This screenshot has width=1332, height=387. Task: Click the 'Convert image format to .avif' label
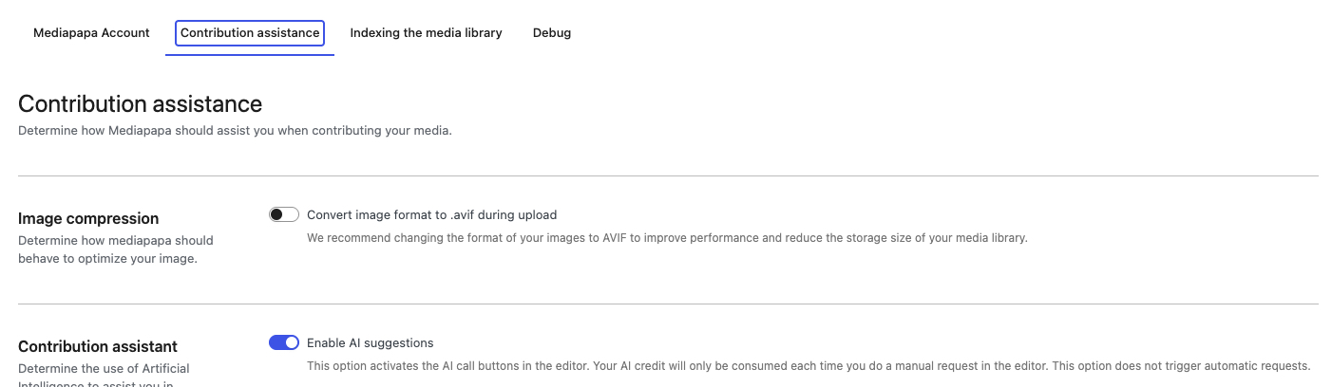[x=431, y=214]
